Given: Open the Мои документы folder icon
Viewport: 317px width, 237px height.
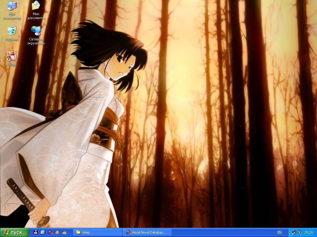Looking at the screenshot, I should click(36, 6).
